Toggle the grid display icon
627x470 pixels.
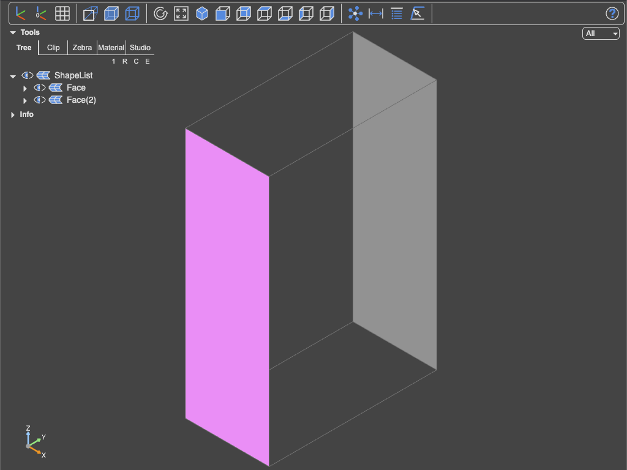[x=62, y=13]
